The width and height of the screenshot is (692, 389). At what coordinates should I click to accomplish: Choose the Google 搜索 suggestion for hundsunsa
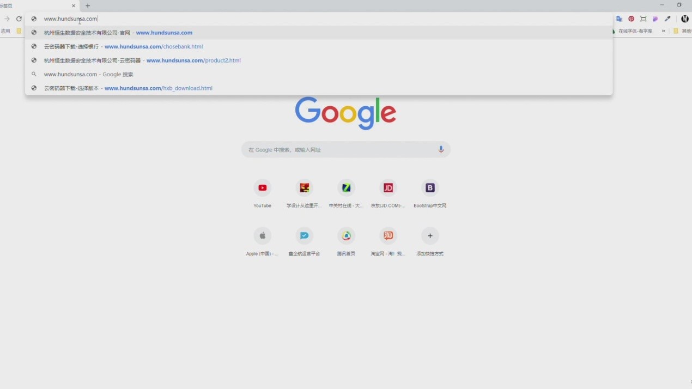point(88,75)
